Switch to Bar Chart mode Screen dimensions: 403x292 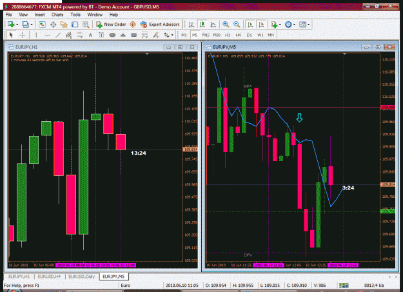point(192,24)
